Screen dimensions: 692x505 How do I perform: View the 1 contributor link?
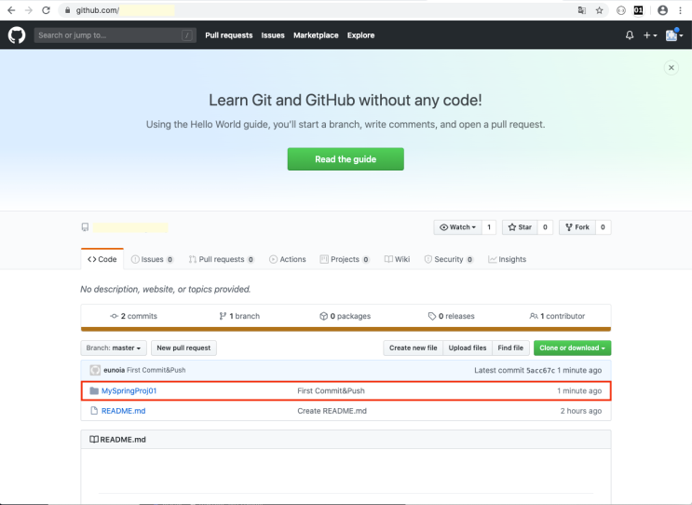tap(557, 316)
